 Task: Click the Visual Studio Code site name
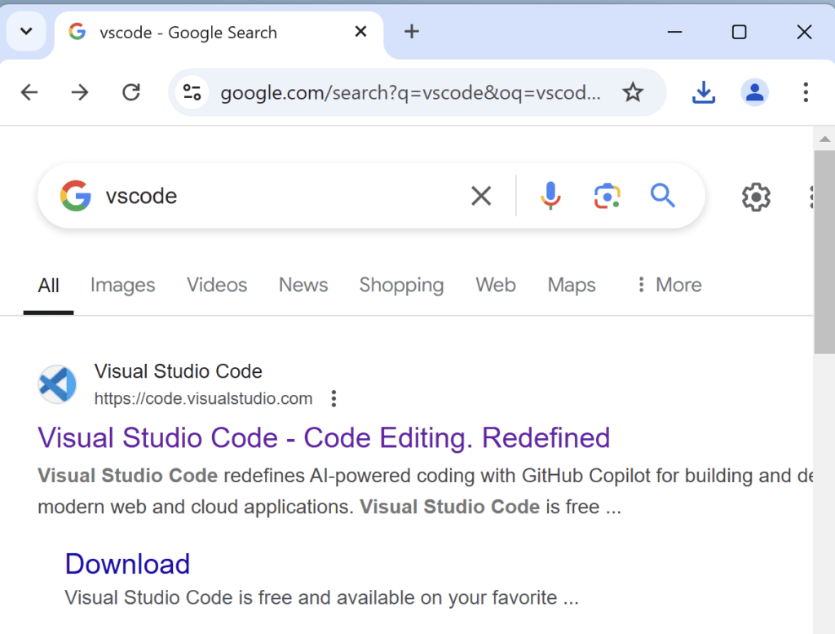[x=179, y=371]
